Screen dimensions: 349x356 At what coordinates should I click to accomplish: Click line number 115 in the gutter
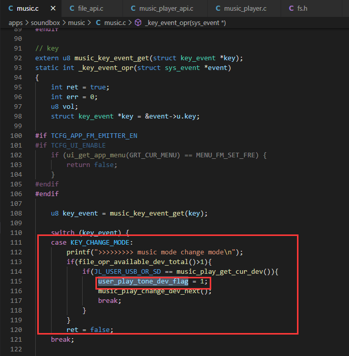click(16, 281)
